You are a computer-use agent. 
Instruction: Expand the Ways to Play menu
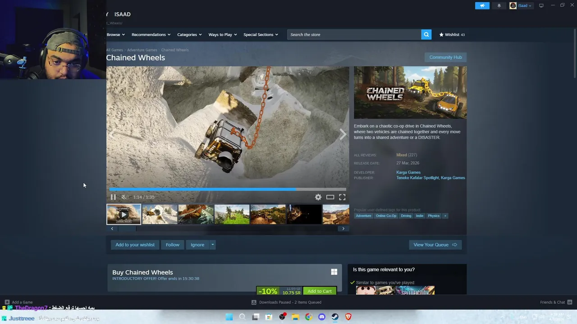point(222,35)
